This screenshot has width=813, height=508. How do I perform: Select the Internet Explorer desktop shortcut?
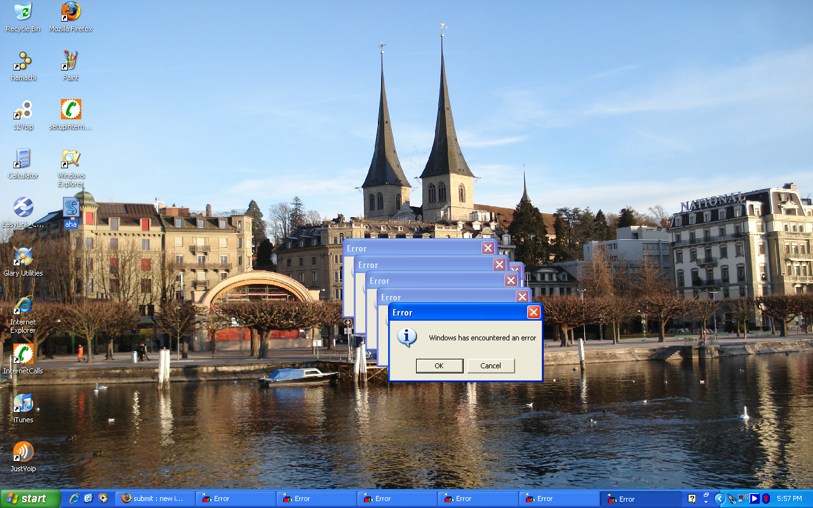click(23, 314)
